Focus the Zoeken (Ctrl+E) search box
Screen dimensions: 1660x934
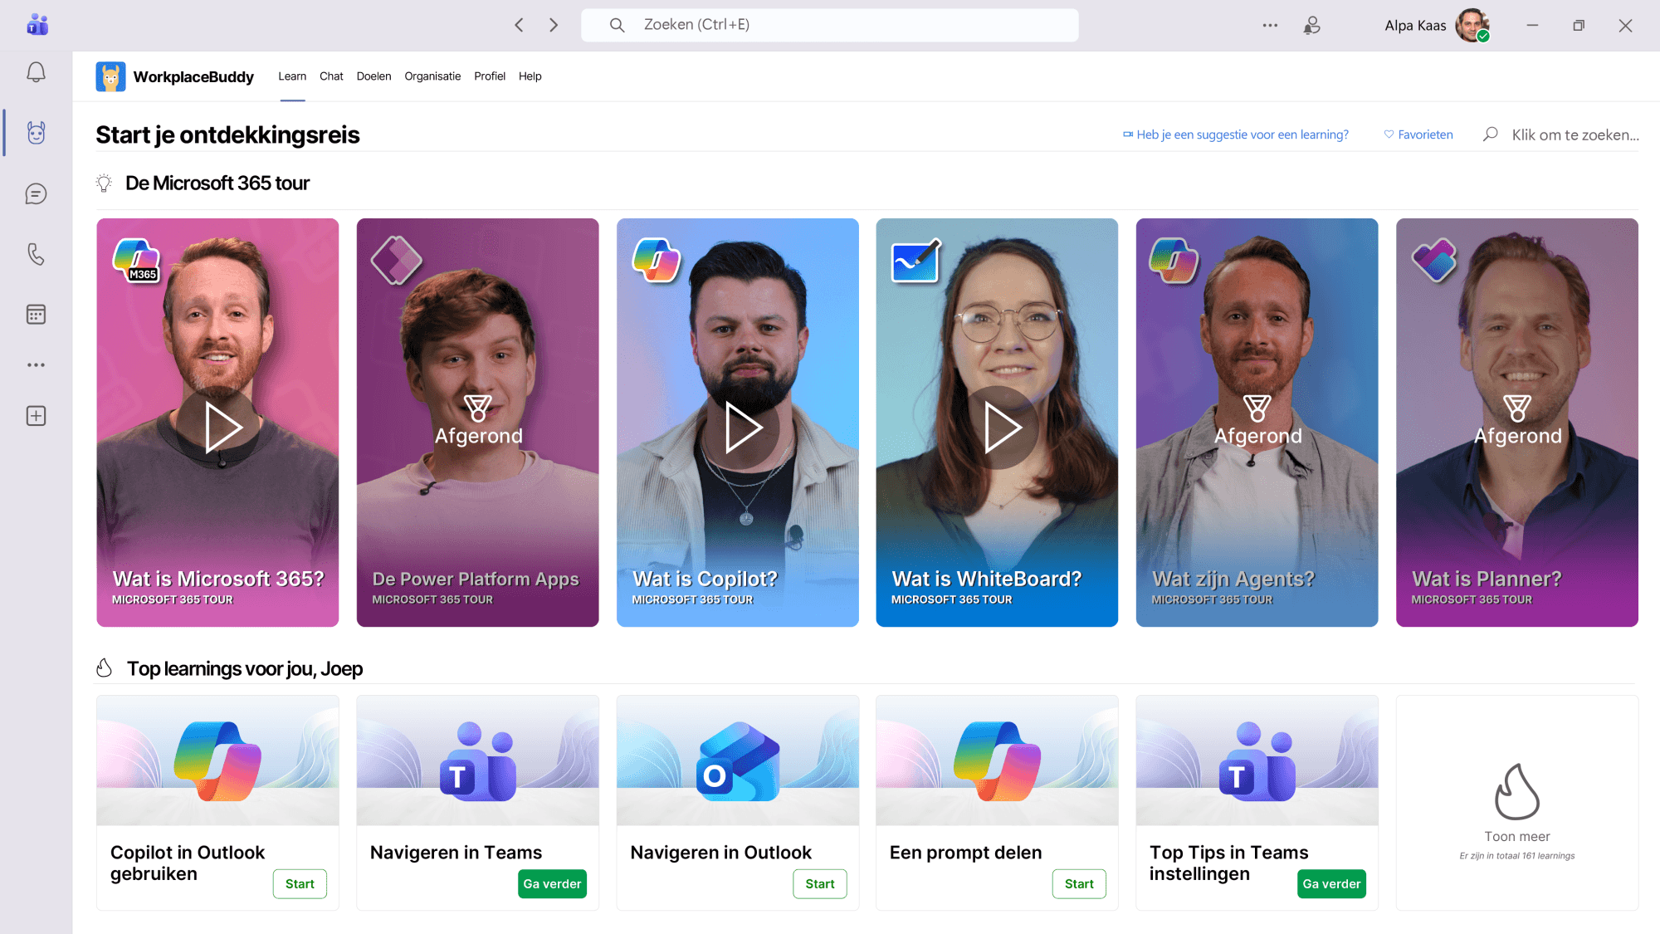coord(830,25)
